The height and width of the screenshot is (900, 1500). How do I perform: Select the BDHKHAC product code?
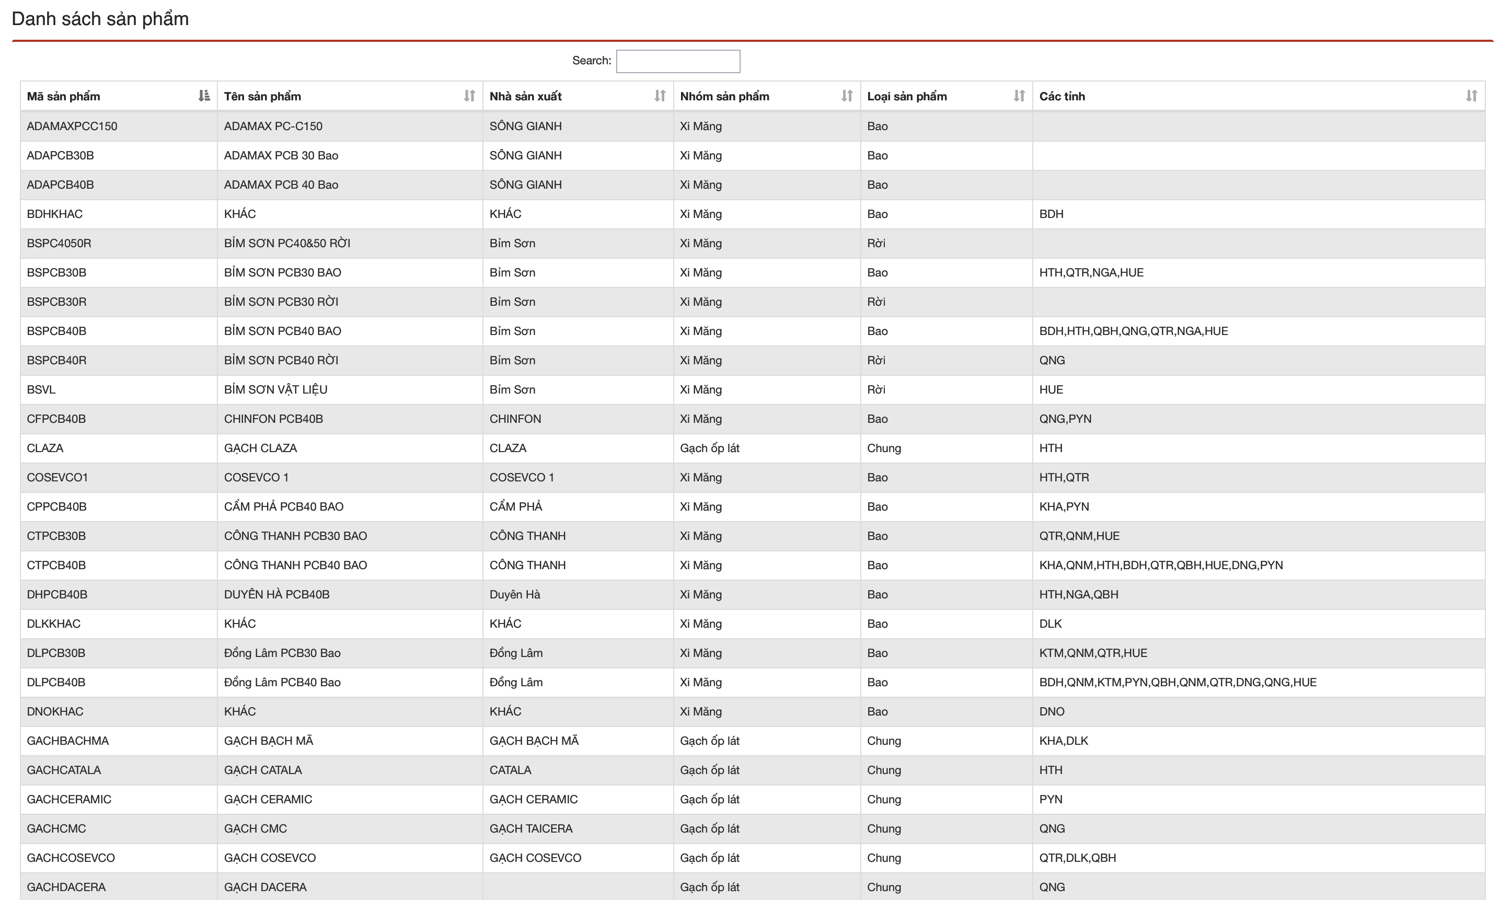pyautogui.click(x=54, y=213)
